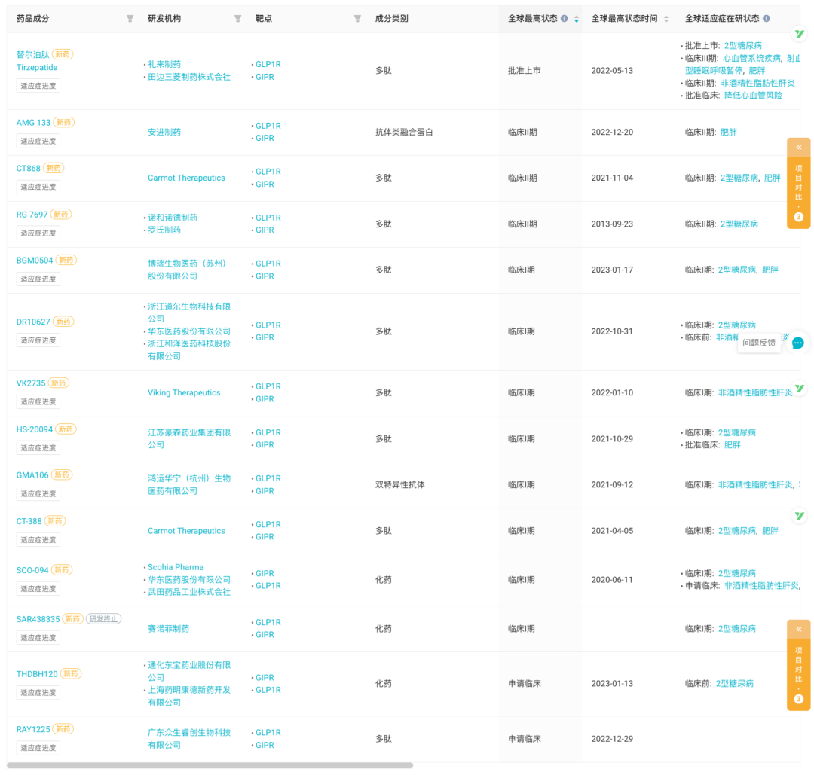Viewport: 814px width, 775px height.
Task: Click green Y icon in VK2735 row
Action: pyautogui.click(x=800, y=388)
